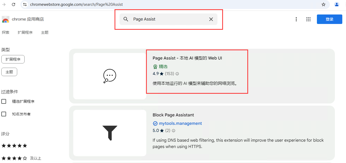Open the three-dot more options menu
This screenshot has height=163, width=346.
click(x=296, y=19)
